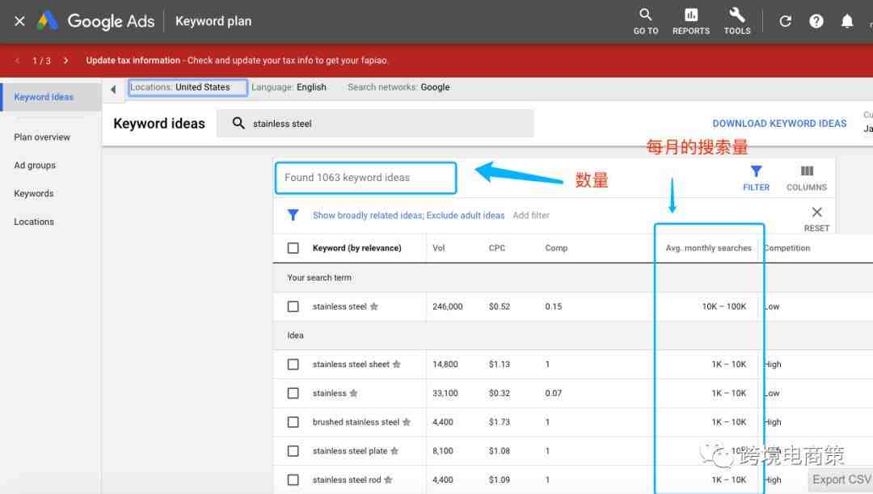Click the 246,000 volume value

click(448, 306)
